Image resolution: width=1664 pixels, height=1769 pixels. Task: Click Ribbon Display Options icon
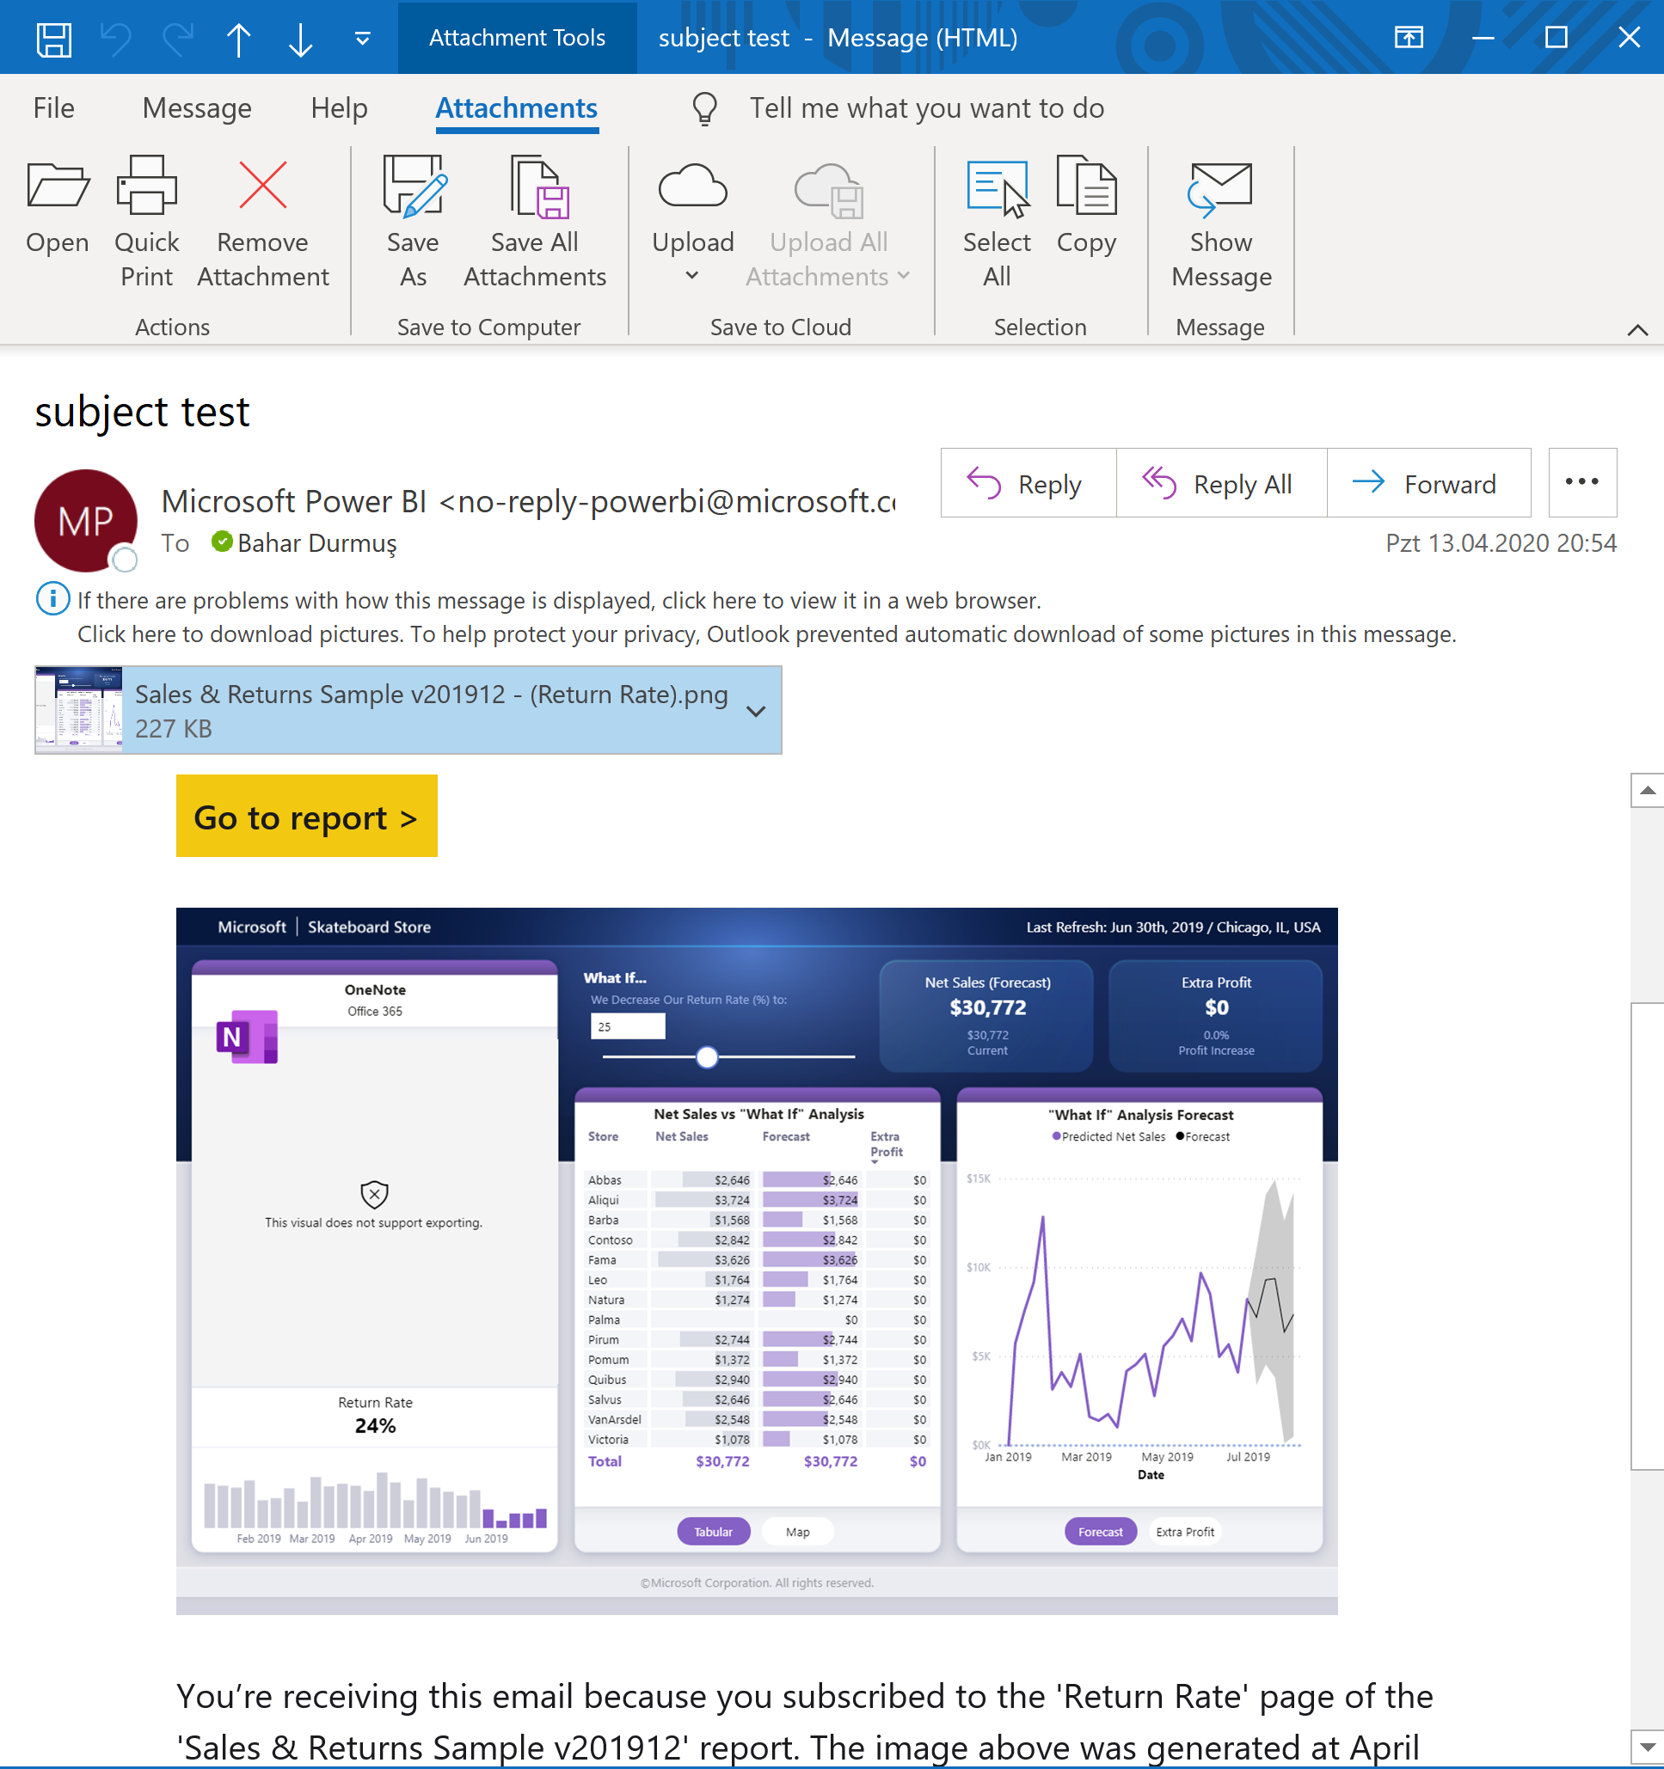click(1409, 37)
